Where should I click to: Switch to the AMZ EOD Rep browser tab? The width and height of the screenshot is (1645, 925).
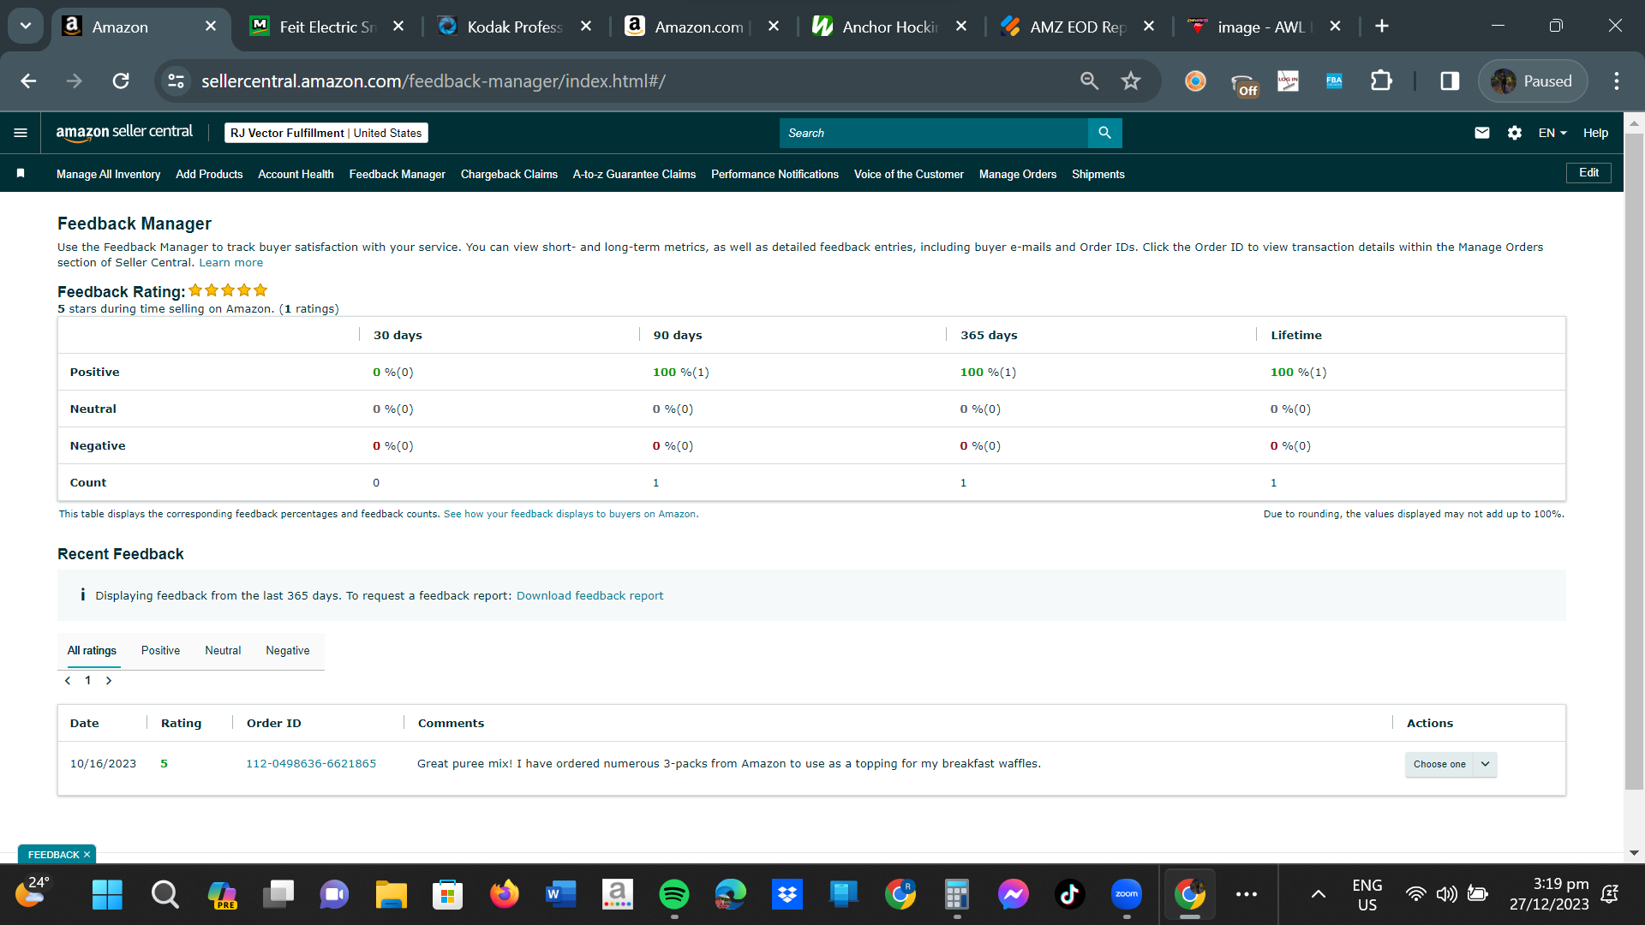[x=1077, y=27]
